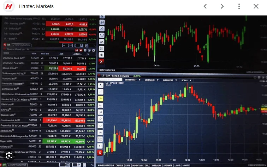Image resolution: width=267 pixels, height=168 pixels.
Task: Click the red X button in DAX chart
Action: coord(100,153)
